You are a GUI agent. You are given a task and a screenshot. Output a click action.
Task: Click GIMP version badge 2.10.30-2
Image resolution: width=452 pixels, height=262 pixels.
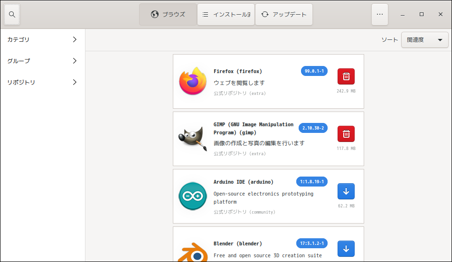click(313, 128)
